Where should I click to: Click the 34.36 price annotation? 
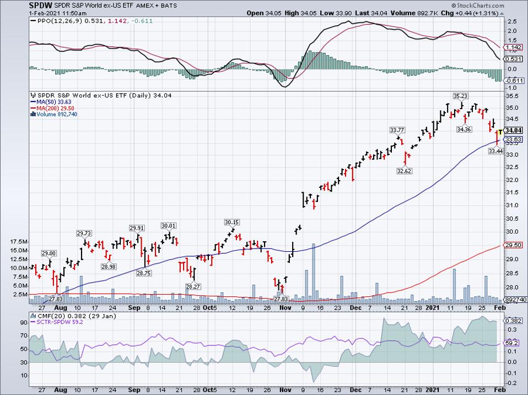click(464, 129)
